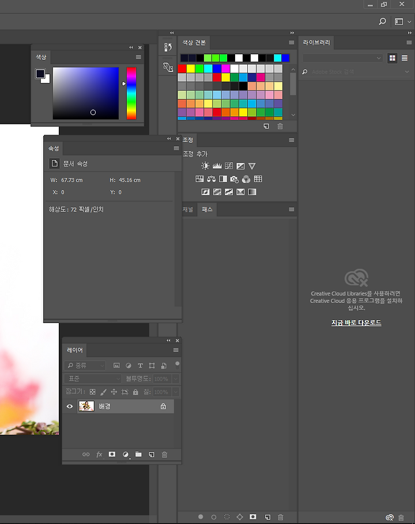
Task: Click the fx layer style icon
Action: tap(99, 454)
